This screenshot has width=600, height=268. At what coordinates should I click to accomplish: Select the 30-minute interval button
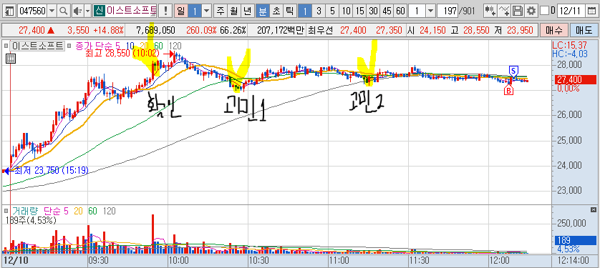pyautogui.click(x=373, y=11)
